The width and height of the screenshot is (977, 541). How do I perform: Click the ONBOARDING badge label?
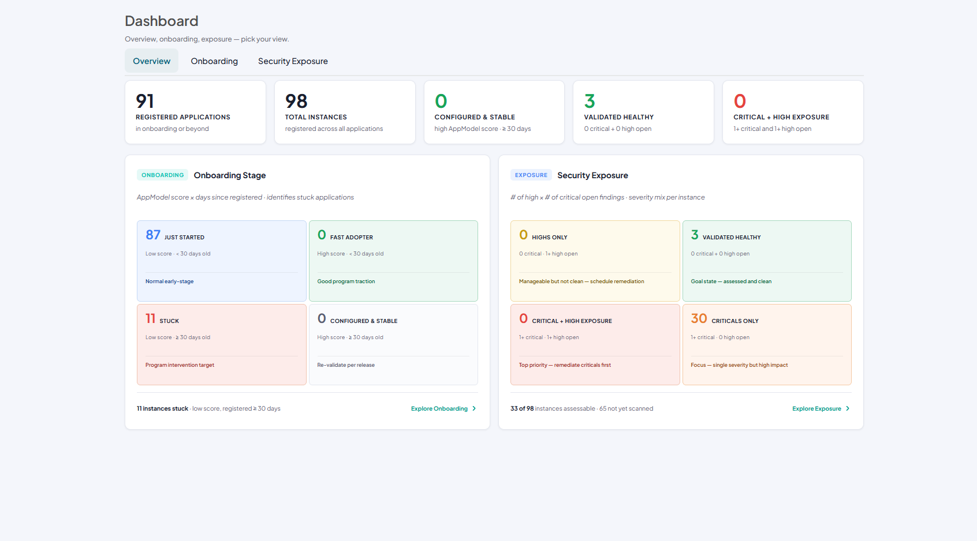click(x=162, y=175)
